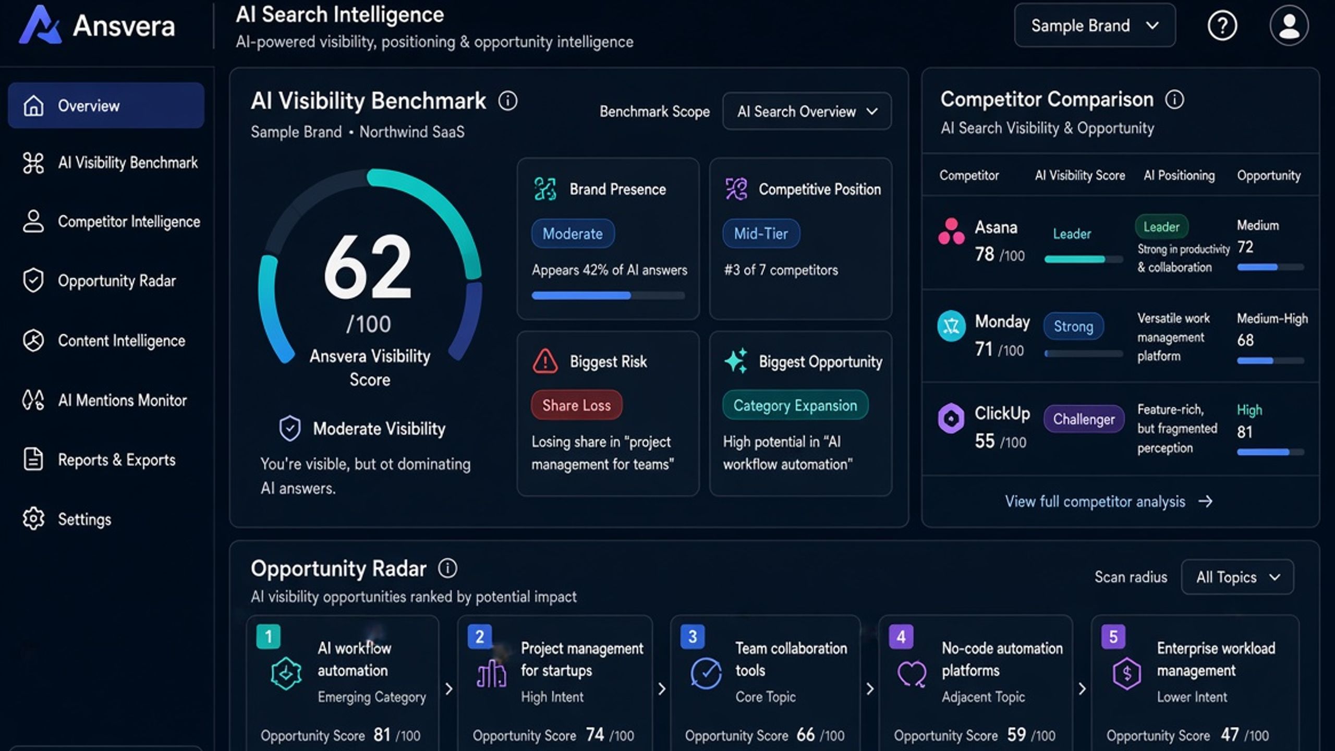Image resolution: width=1335 pixels, height=751 pixels.
Task: Open AI Mentions Monitor in sidebar
Action: click(x=104, y=400)
